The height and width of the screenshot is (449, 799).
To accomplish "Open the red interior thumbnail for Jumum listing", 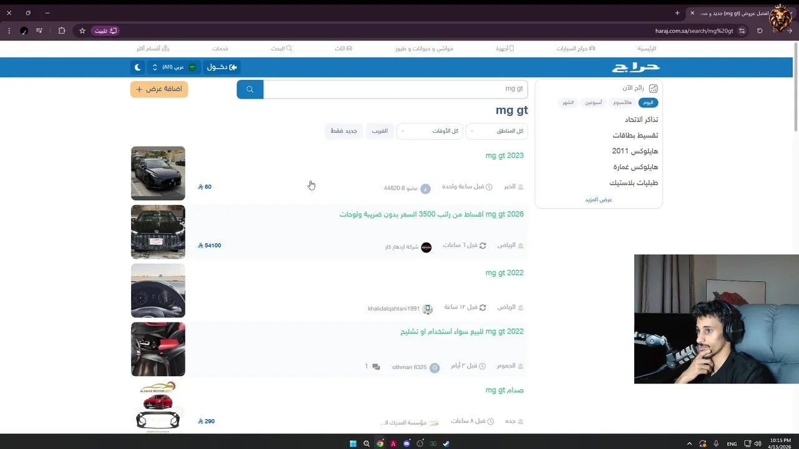I will 158,349.
